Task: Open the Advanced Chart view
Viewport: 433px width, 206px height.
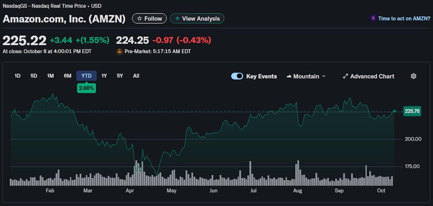Action: (372, 76)
